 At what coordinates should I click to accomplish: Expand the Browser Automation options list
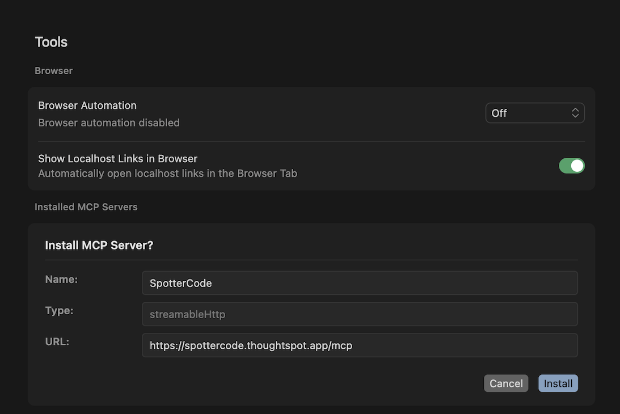pyautogui.click(x=534, y=113)
